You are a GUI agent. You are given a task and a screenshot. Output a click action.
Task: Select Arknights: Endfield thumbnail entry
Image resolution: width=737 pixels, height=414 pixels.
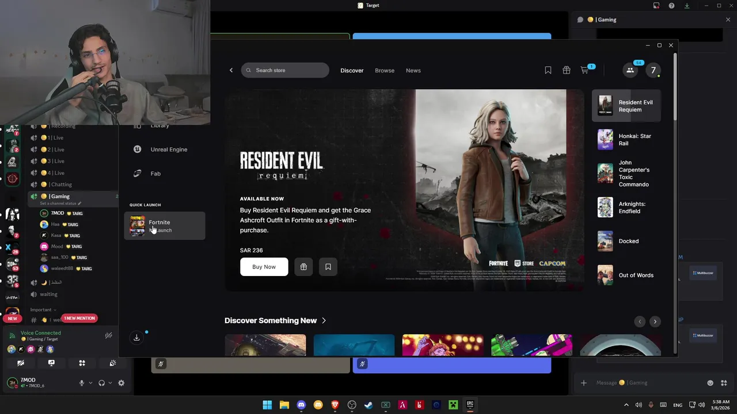point(626,208)
